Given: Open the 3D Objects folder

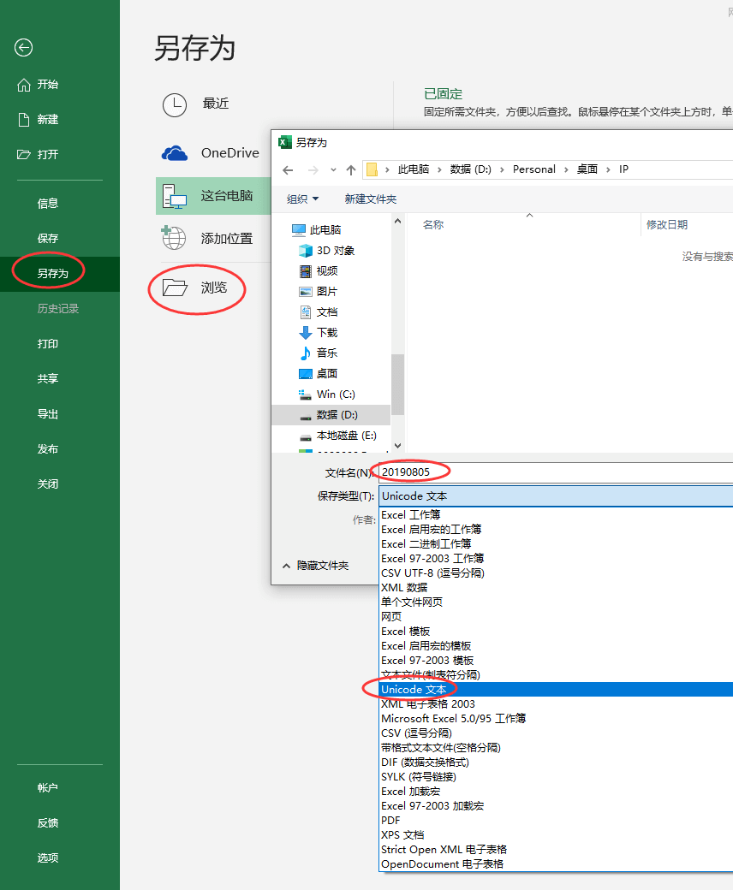Looking at the screenshot, I should tap(335, 251).
